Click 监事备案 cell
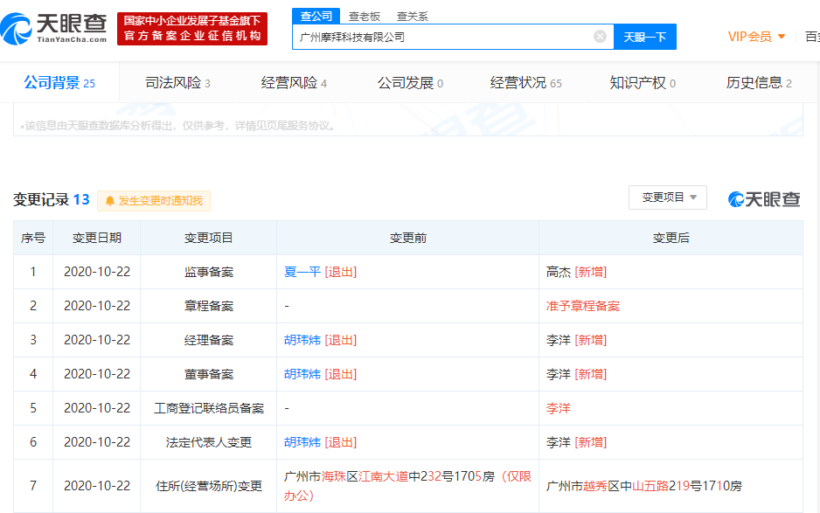This screenshot has width=820, height=513. 209,272
